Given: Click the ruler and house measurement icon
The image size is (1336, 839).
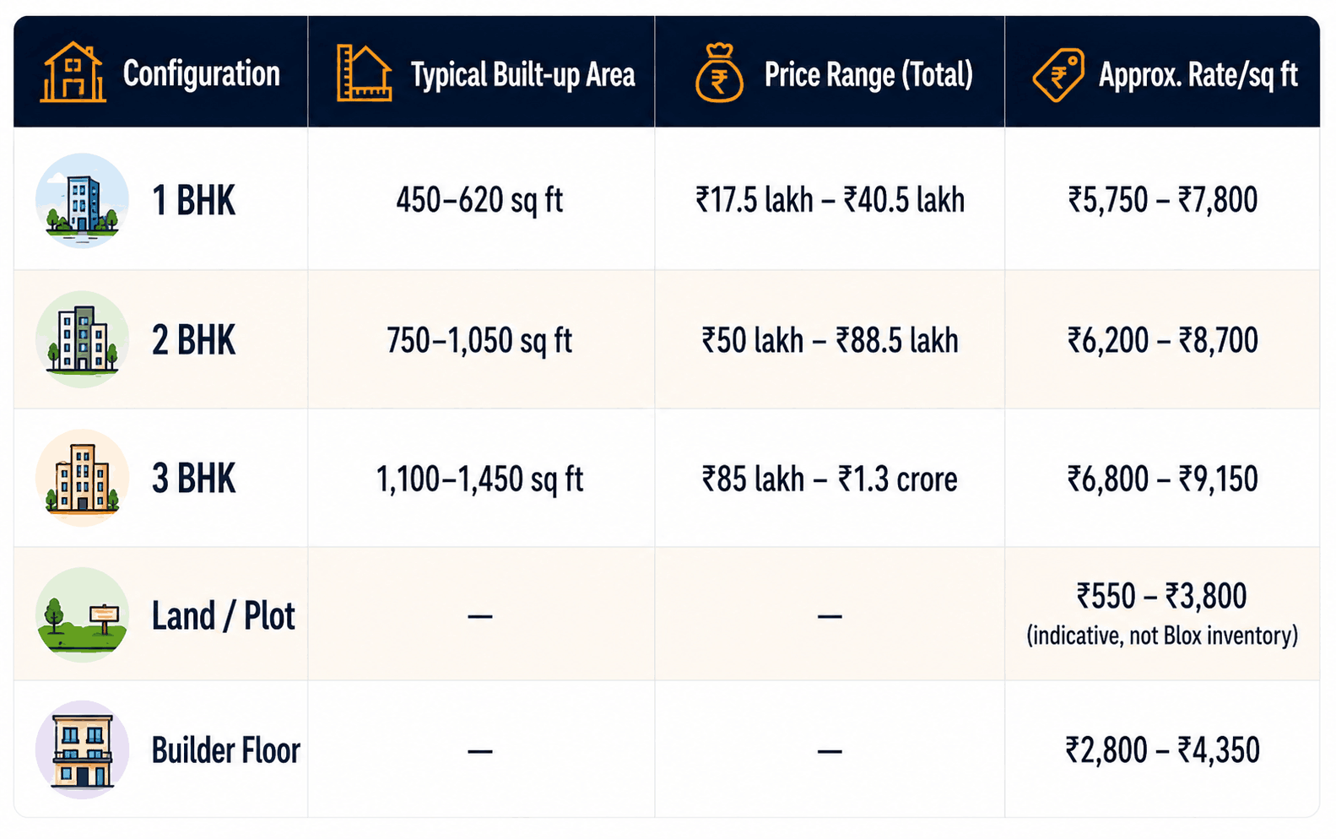Looking at the screenshot, I should (364, 73).
